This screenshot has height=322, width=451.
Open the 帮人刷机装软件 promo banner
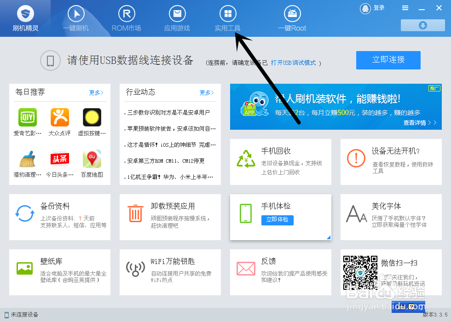tap(335, 107)
